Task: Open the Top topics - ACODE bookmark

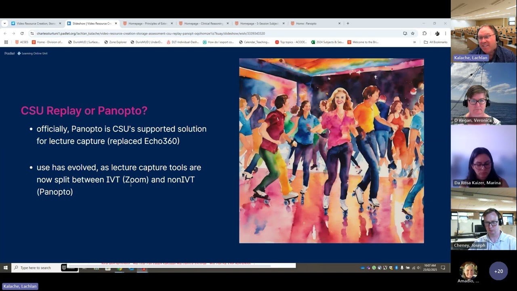Action: click(x=291, y=42)
